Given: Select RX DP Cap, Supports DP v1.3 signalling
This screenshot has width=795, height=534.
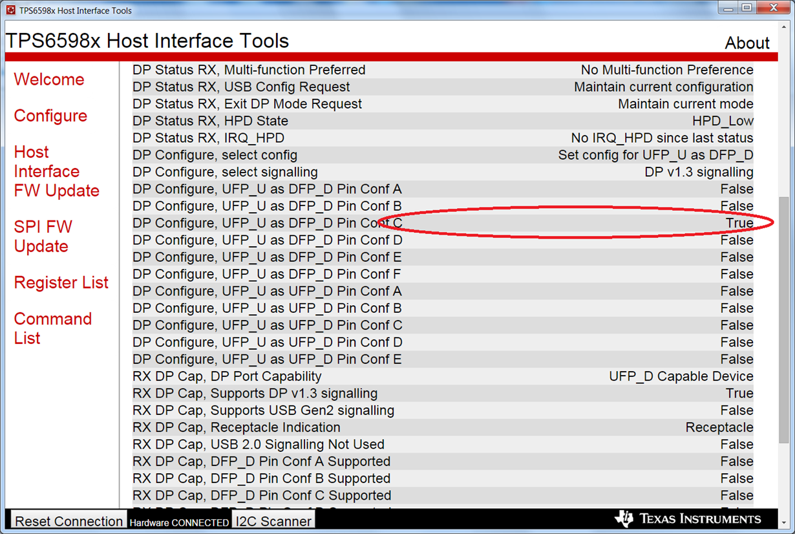Looking at the screenshot, I should point(443,393).
